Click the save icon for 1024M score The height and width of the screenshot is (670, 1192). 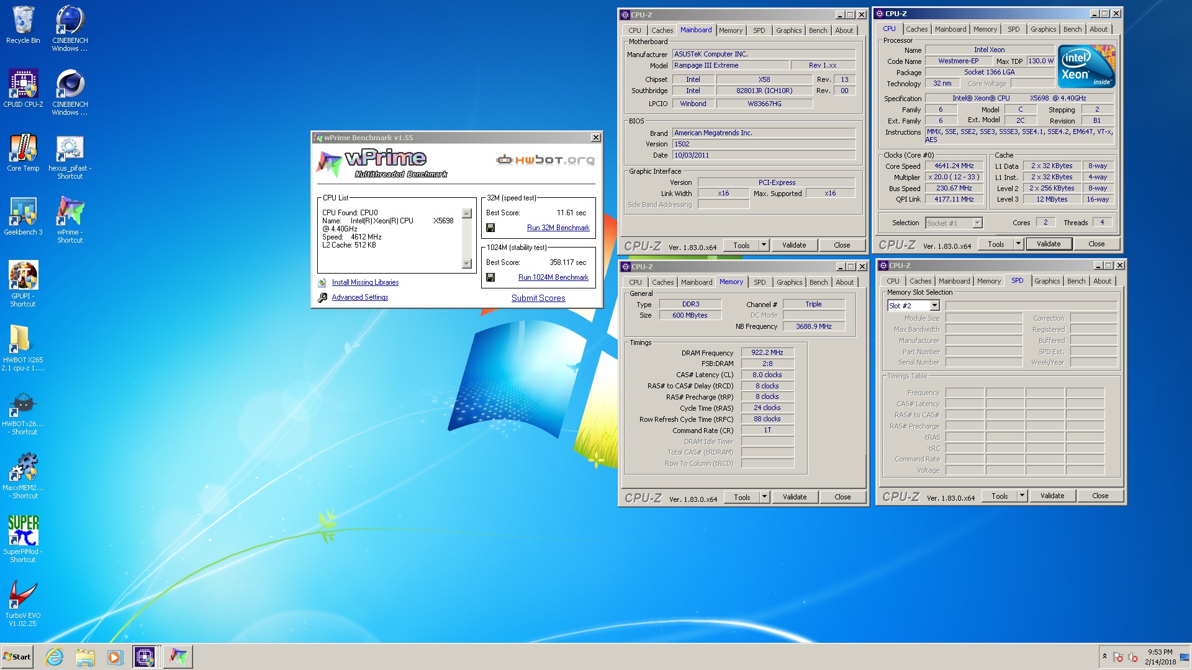[490, 277]
